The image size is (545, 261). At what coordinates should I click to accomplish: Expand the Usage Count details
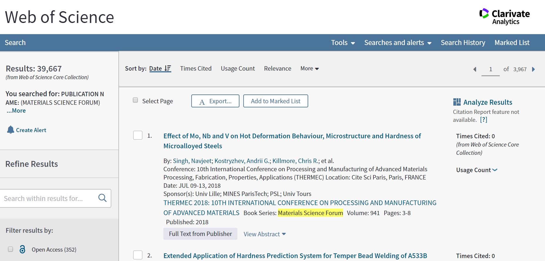477,170
